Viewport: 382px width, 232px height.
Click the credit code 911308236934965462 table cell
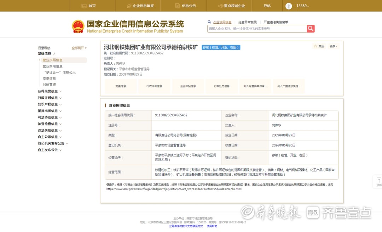186,115
